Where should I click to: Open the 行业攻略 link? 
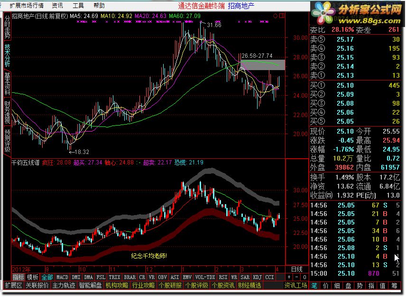[143, 285]
